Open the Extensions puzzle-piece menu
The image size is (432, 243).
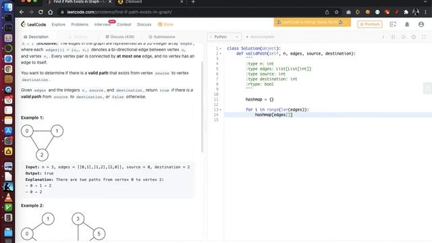(406, 12)
